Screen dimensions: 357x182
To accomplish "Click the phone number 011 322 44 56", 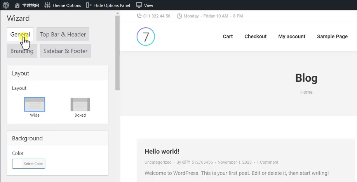I will click(157, 16).
